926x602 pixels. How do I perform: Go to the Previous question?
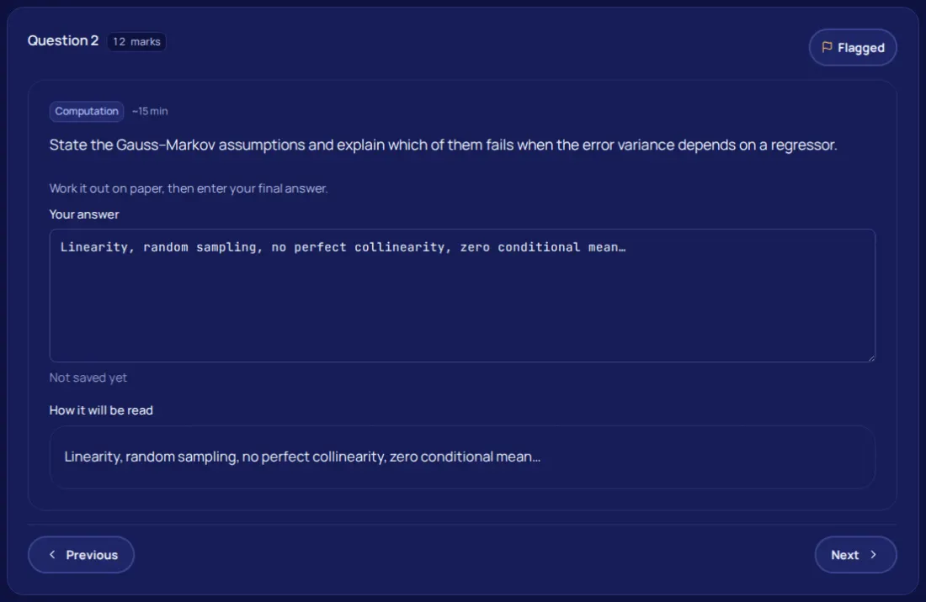click(x=81, y=554)
